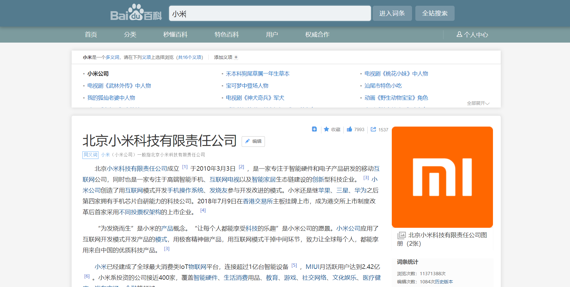Click the 教育 link
This screenshot has width=570, height=287.
(x=272, y=278)
